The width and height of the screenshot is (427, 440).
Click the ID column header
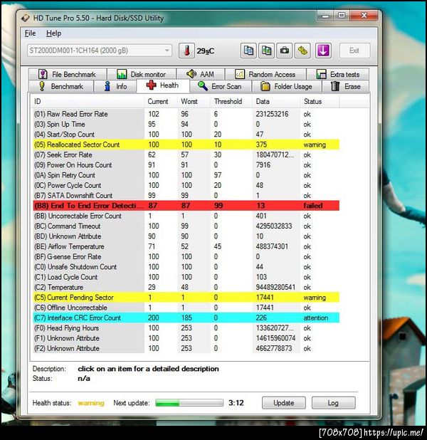[88, 102]
